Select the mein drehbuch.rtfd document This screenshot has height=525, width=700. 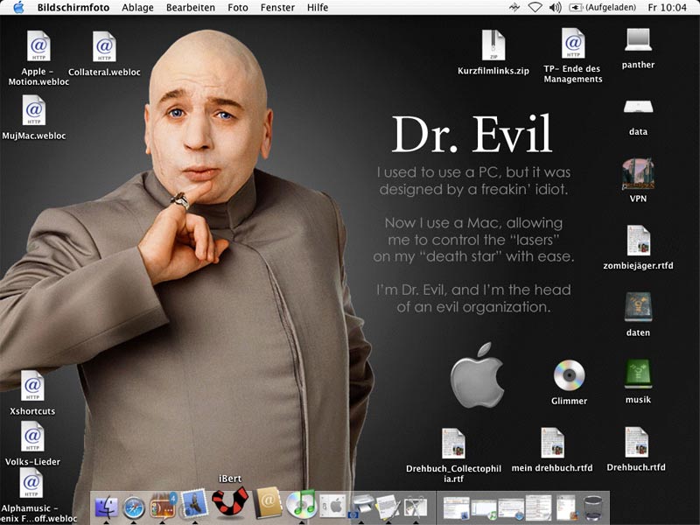click(552, 443)
